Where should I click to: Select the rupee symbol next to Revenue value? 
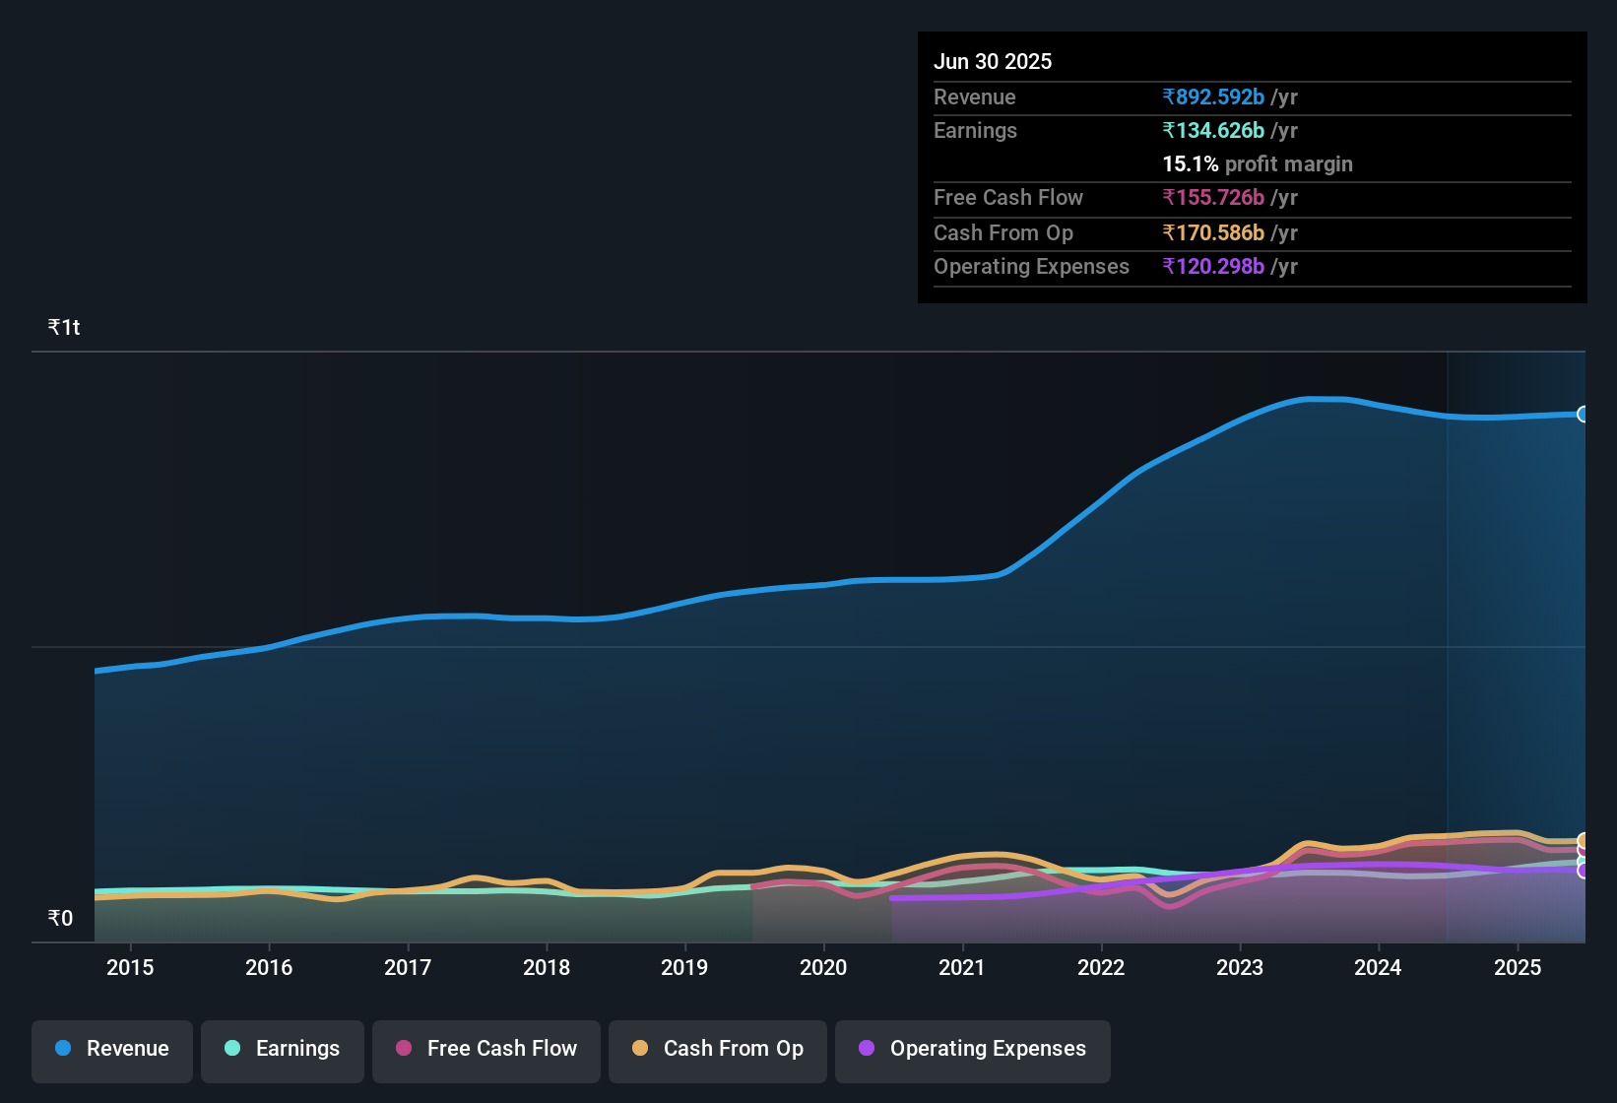coord(1169,97)
